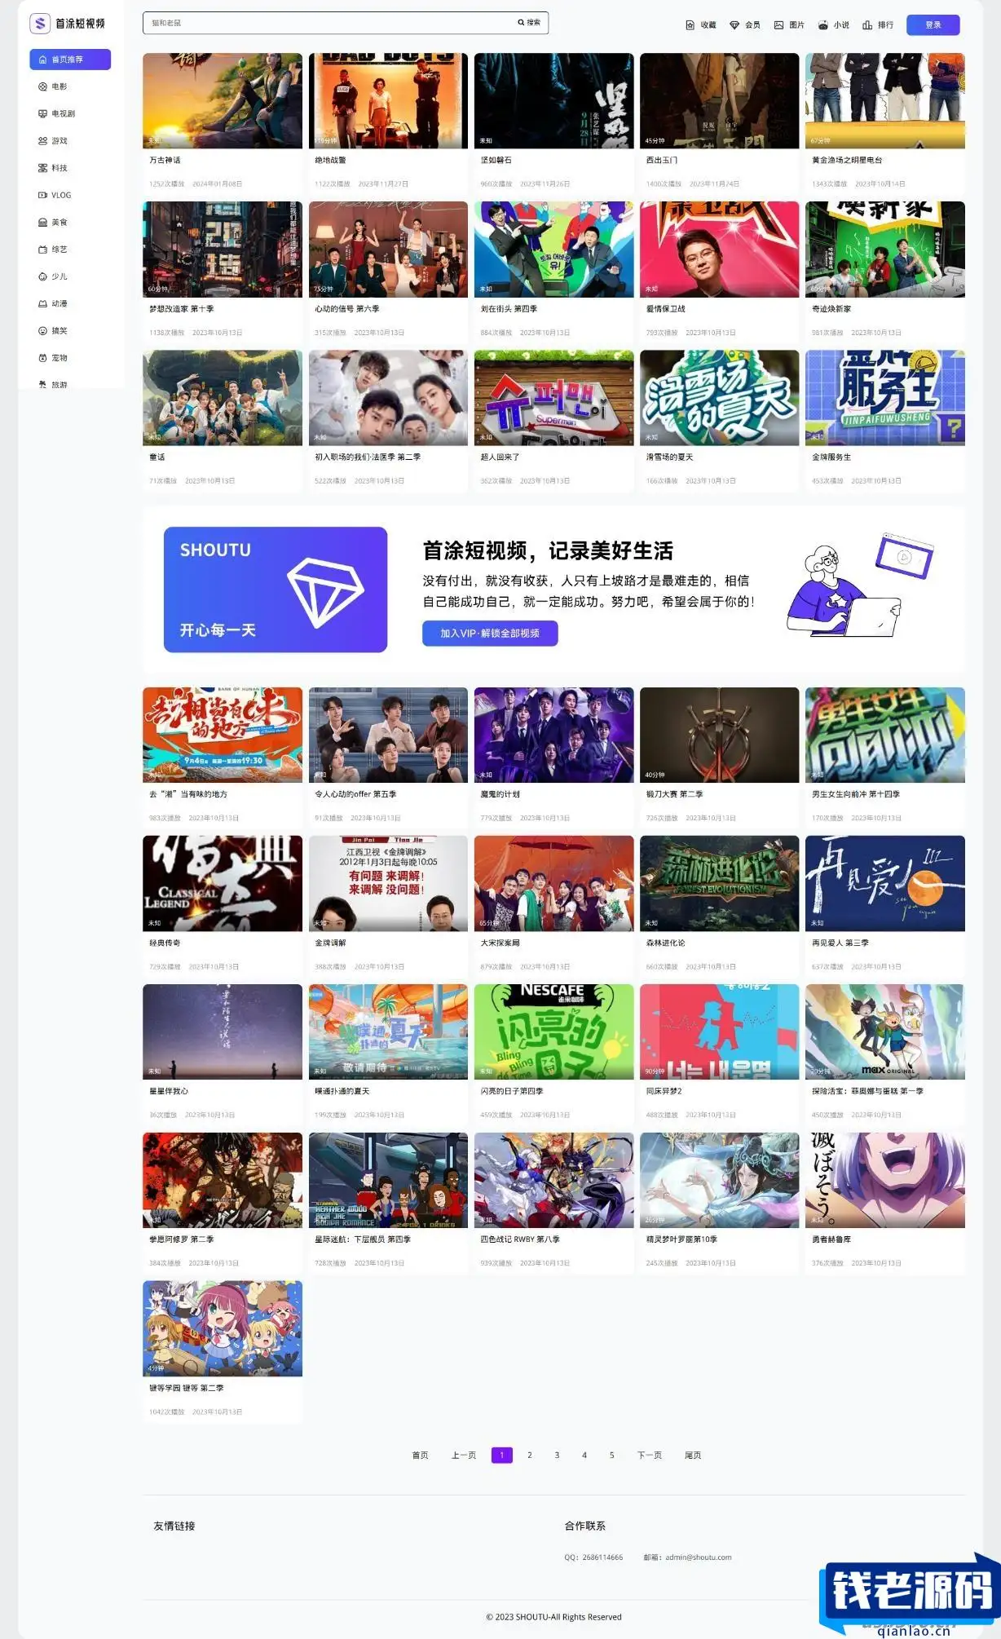Select the 宠物 sidebar icon
The height and width of the screenshot is (1639, 1001).
[42, 358]
